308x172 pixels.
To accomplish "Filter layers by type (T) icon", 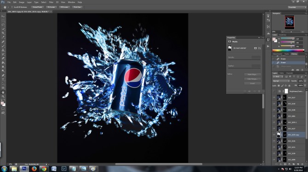I will (x=294, y=76).
